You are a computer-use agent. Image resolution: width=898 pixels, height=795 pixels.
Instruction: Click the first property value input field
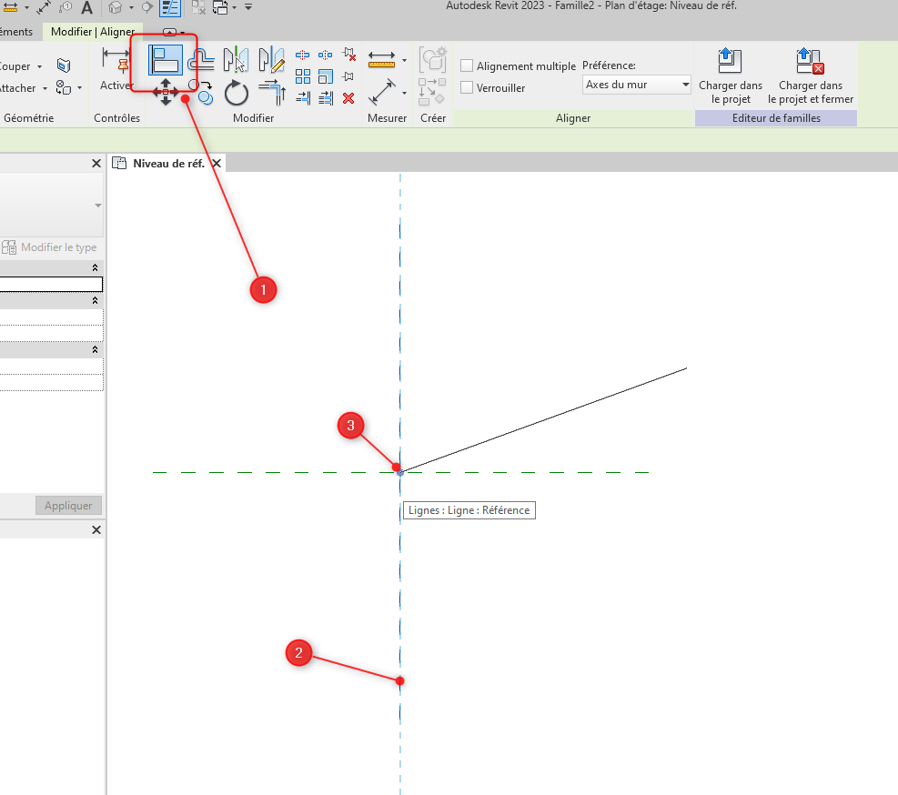[51, 285]
